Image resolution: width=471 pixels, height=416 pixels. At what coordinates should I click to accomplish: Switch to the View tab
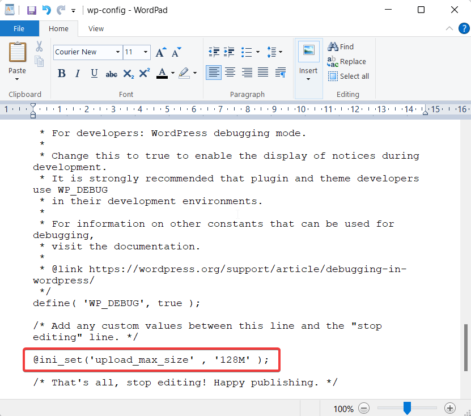click(96, 28)
